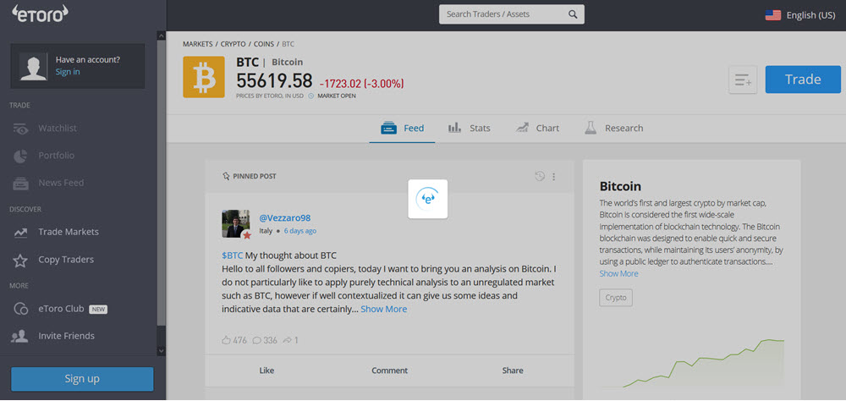The image size is (846, 401).
Task: Click the Search Traders / Assets field
Action: coord(512,14)
